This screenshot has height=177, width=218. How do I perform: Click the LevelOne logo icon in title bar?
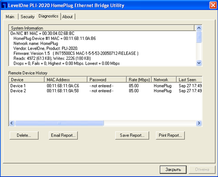4,5
